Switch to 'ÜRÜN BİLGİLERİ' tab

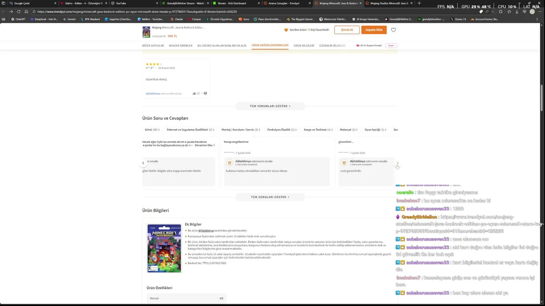(x=304, y=45)
